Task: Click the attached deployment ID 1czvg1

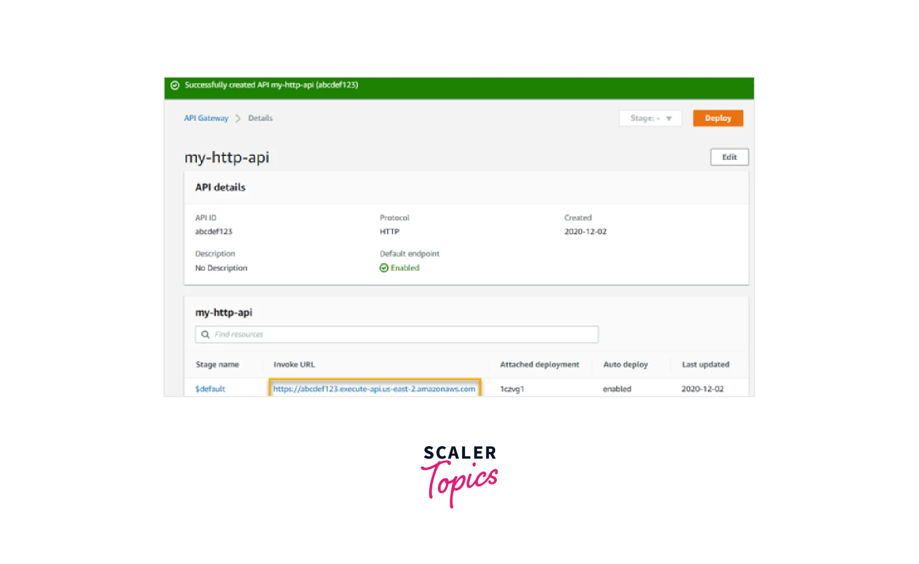Action: pyautogui.click(x=511, y=389)
